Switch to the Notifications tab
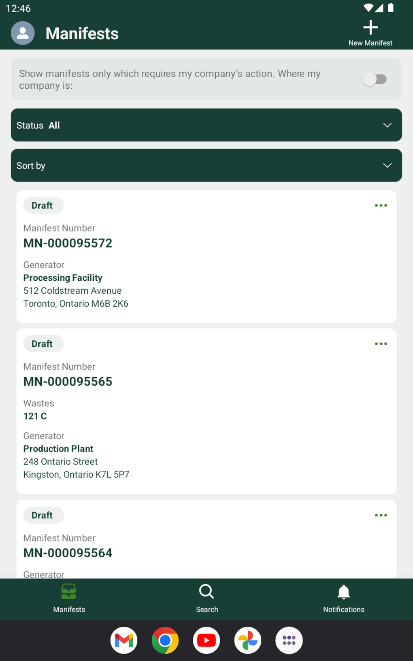 point(343,599)
